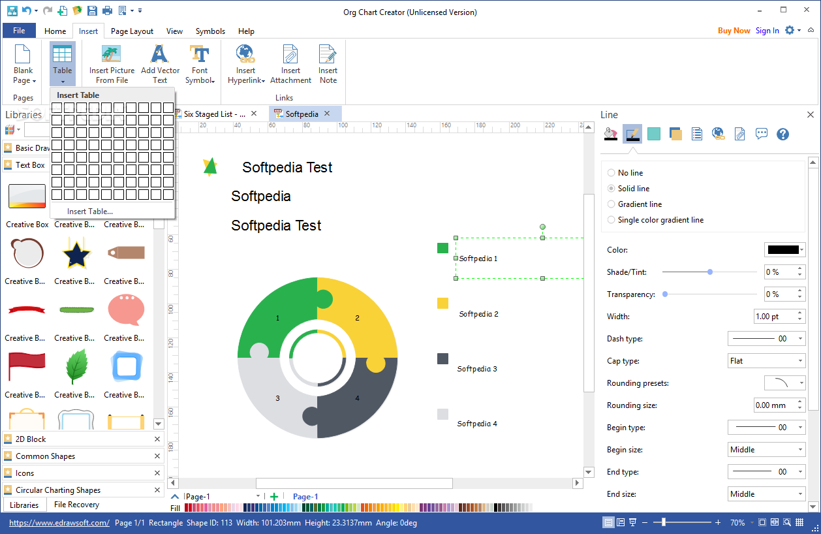Open the Dash type dropdown
The width and height of the screenshot is (821, 534).
click(x=767, y=339)
